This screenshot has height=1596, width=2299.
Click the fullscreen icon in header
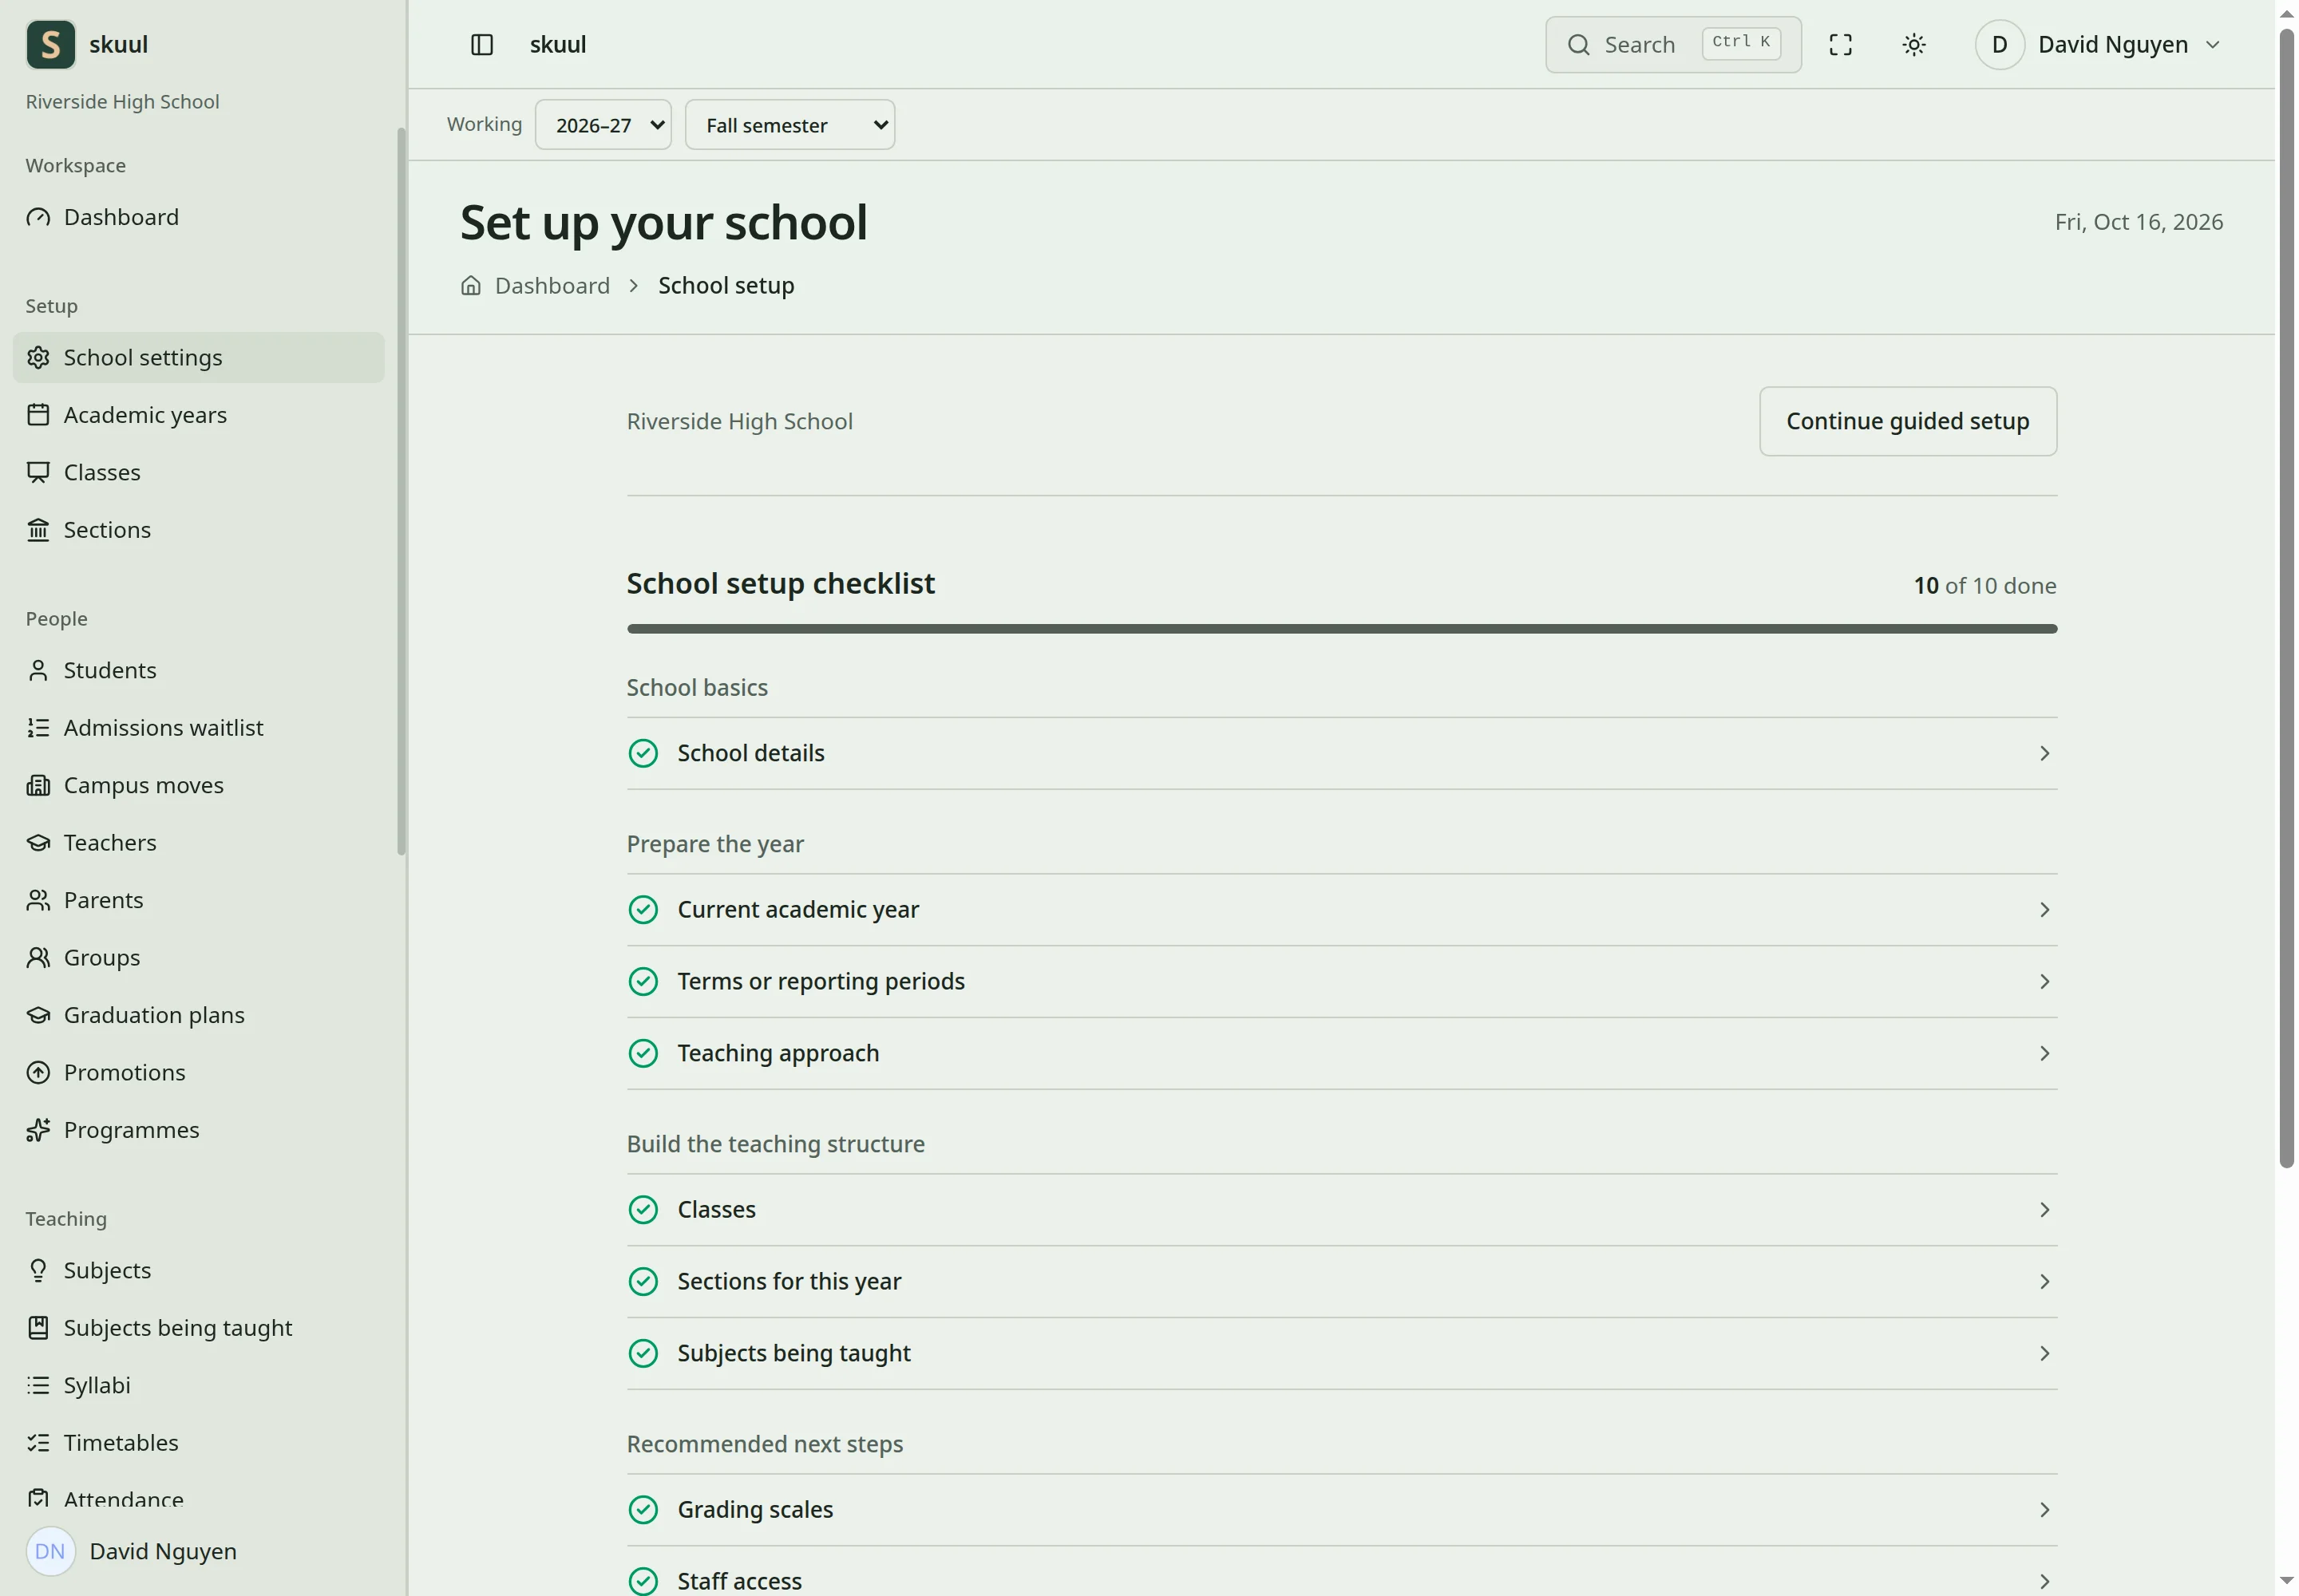tap(1841, 45)
